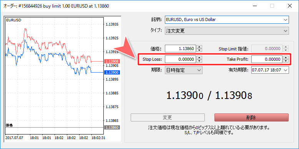Decrease 価格 with the down stepper arrow
The width and height of the screenshot is (299, 149).
(x=199, y=50)
